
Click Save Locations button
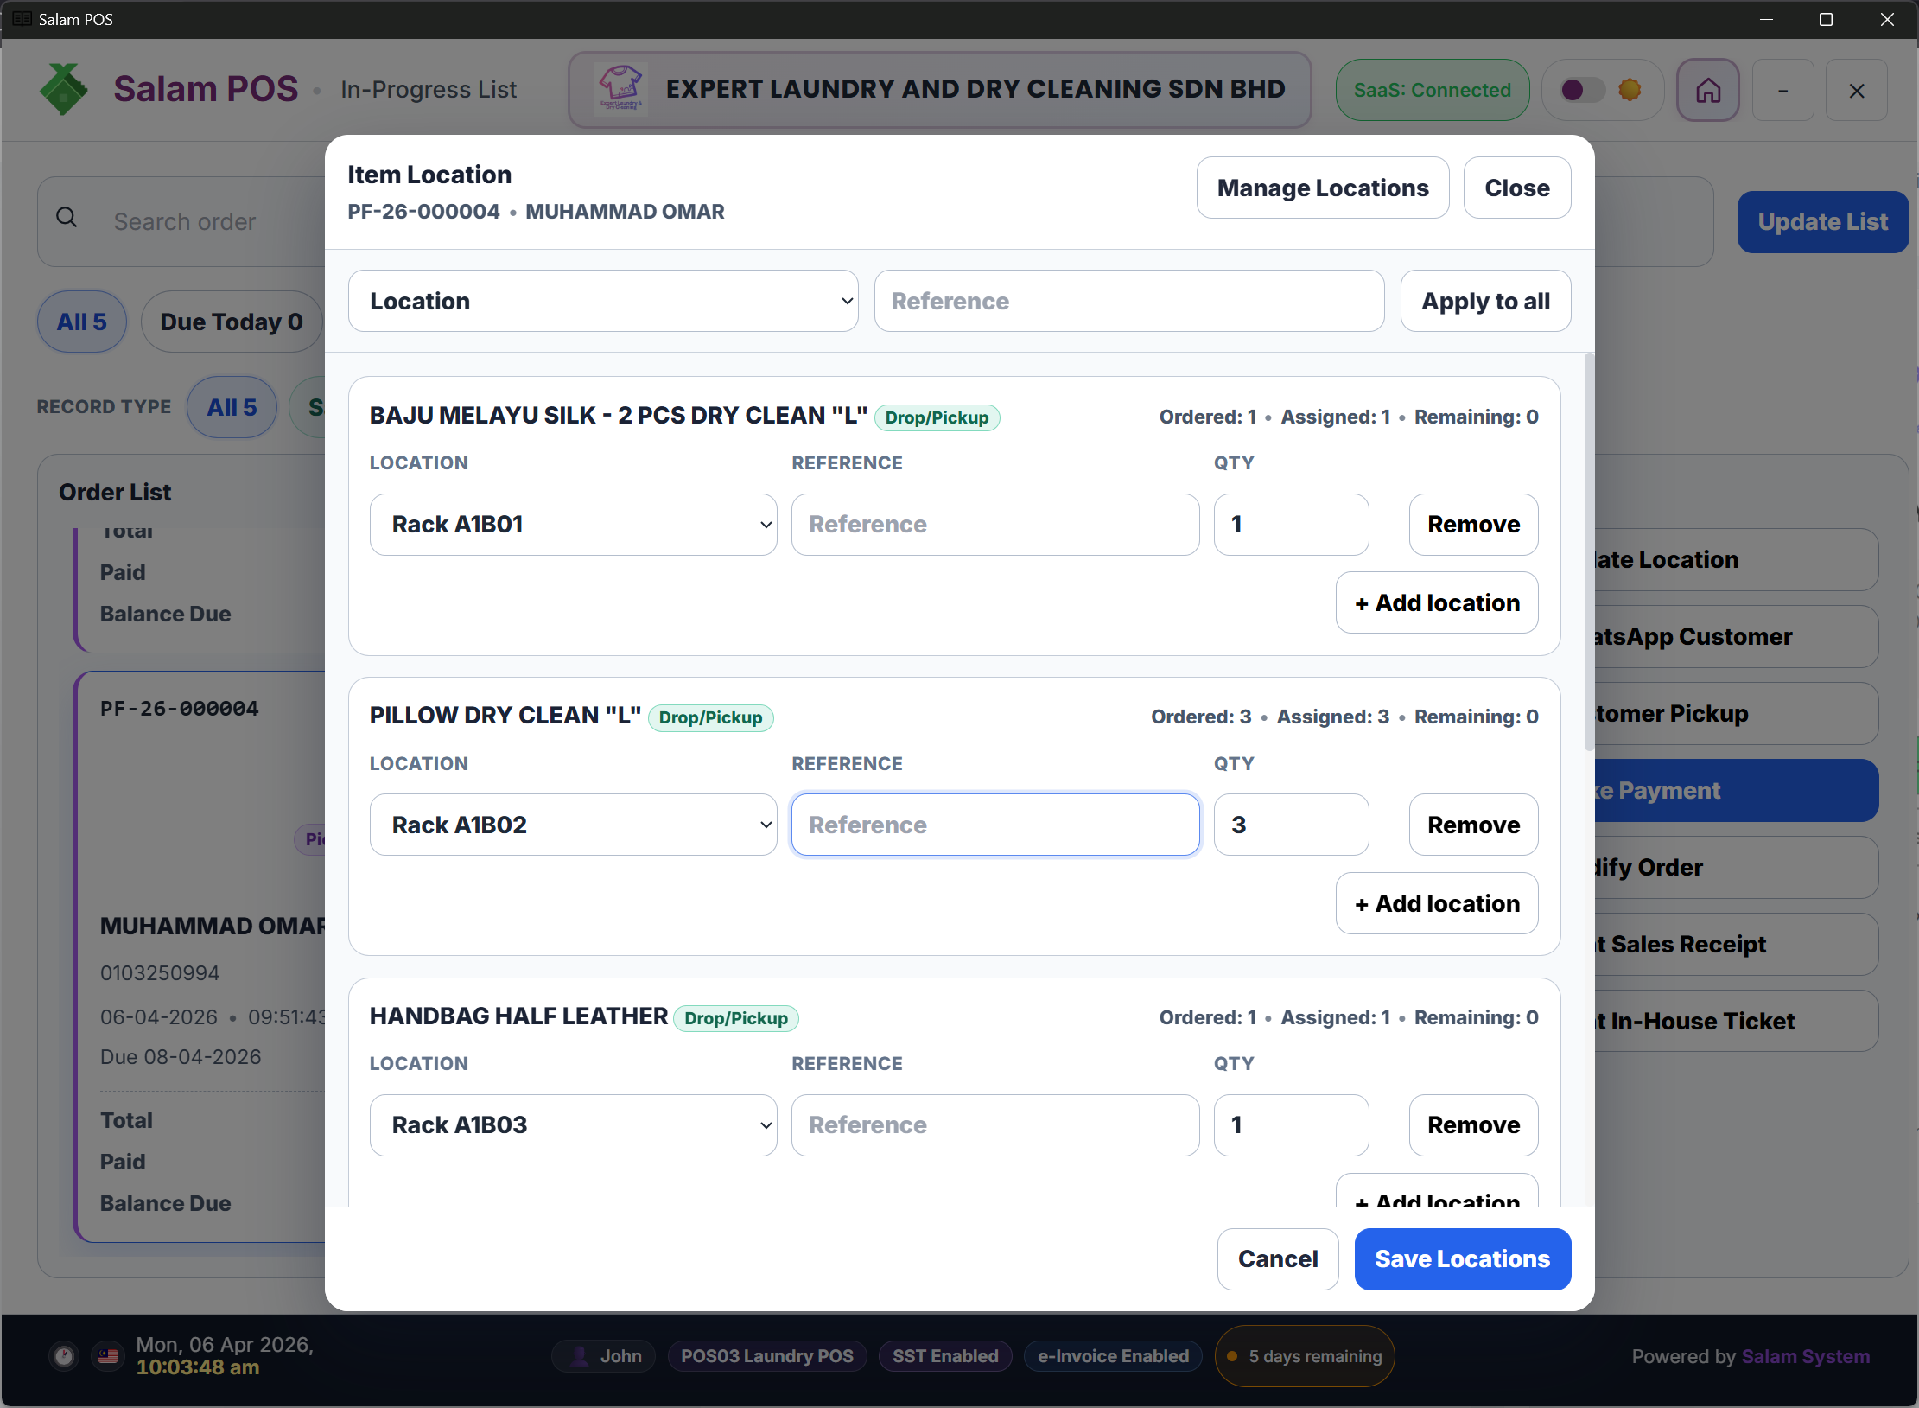[1462, 1259]
